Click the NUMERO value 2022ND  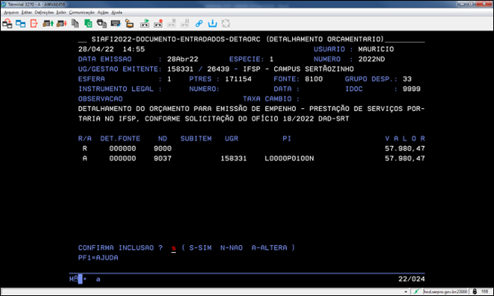click(x=372, y=59)
